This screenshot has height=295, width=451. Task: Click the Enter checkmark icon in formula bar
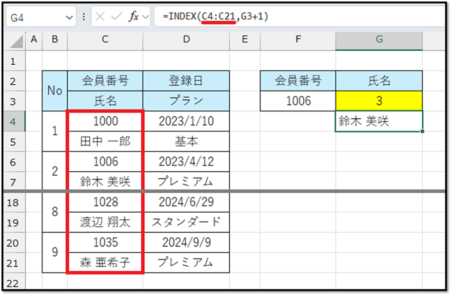[x=116, y=17]
